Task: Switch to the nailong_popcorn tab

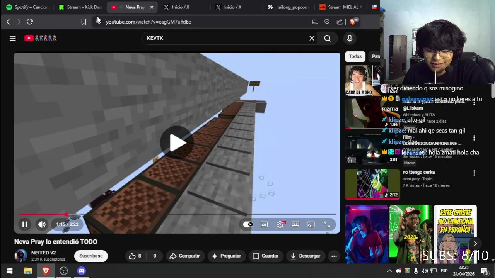Action: [x=288, y=7]
